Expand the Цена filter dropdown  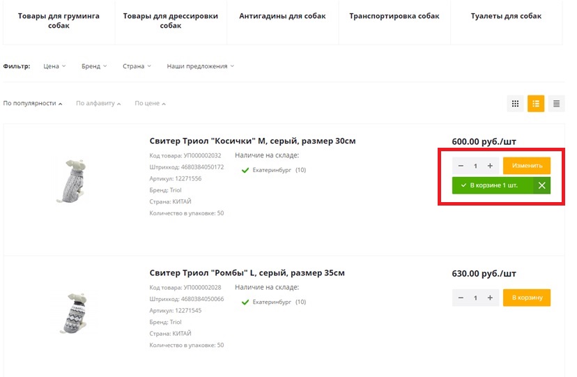(x=54, y=66)
